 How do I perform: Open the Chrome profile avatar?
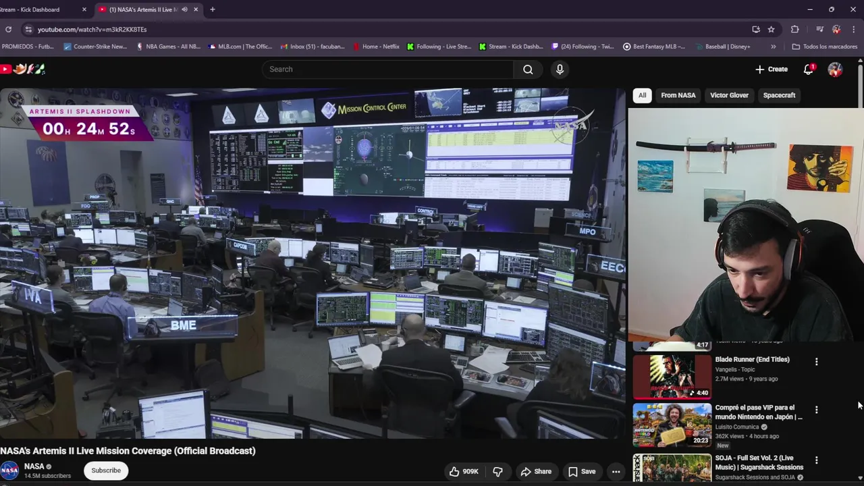tap(836, 29)
